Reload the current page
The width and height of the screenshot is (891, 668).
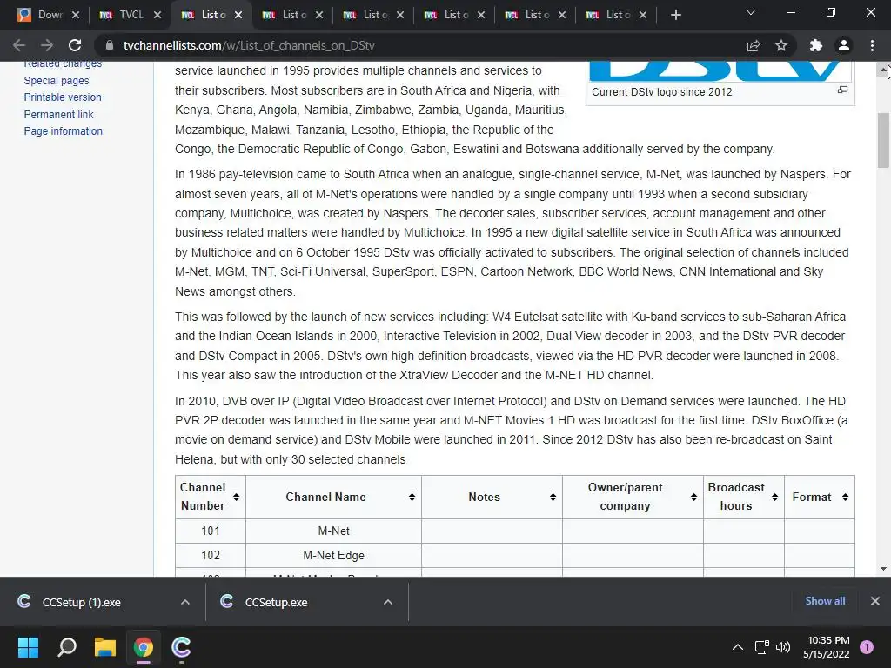coord(75,45)
